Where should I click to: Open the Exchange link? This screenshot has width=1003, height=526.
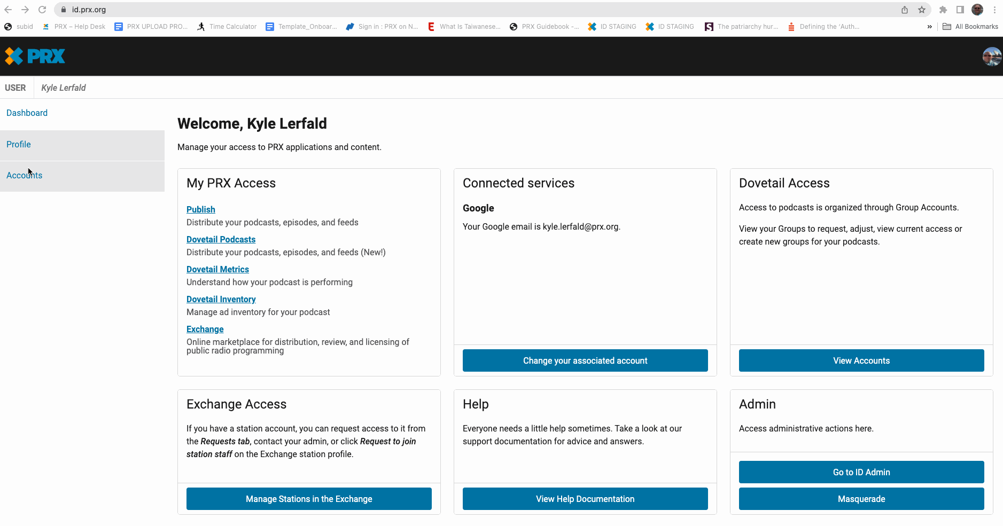point(205,329)
